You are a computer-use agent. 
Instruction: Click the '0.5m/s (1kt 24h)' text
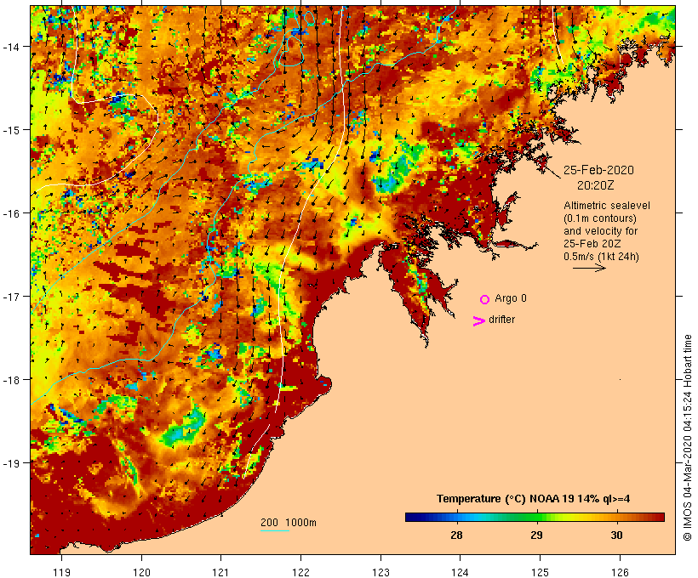click(601, 257)
